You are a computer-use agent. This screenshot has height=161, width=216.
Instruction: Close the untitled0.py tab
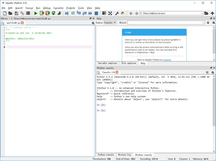click(x=22, y=23)
